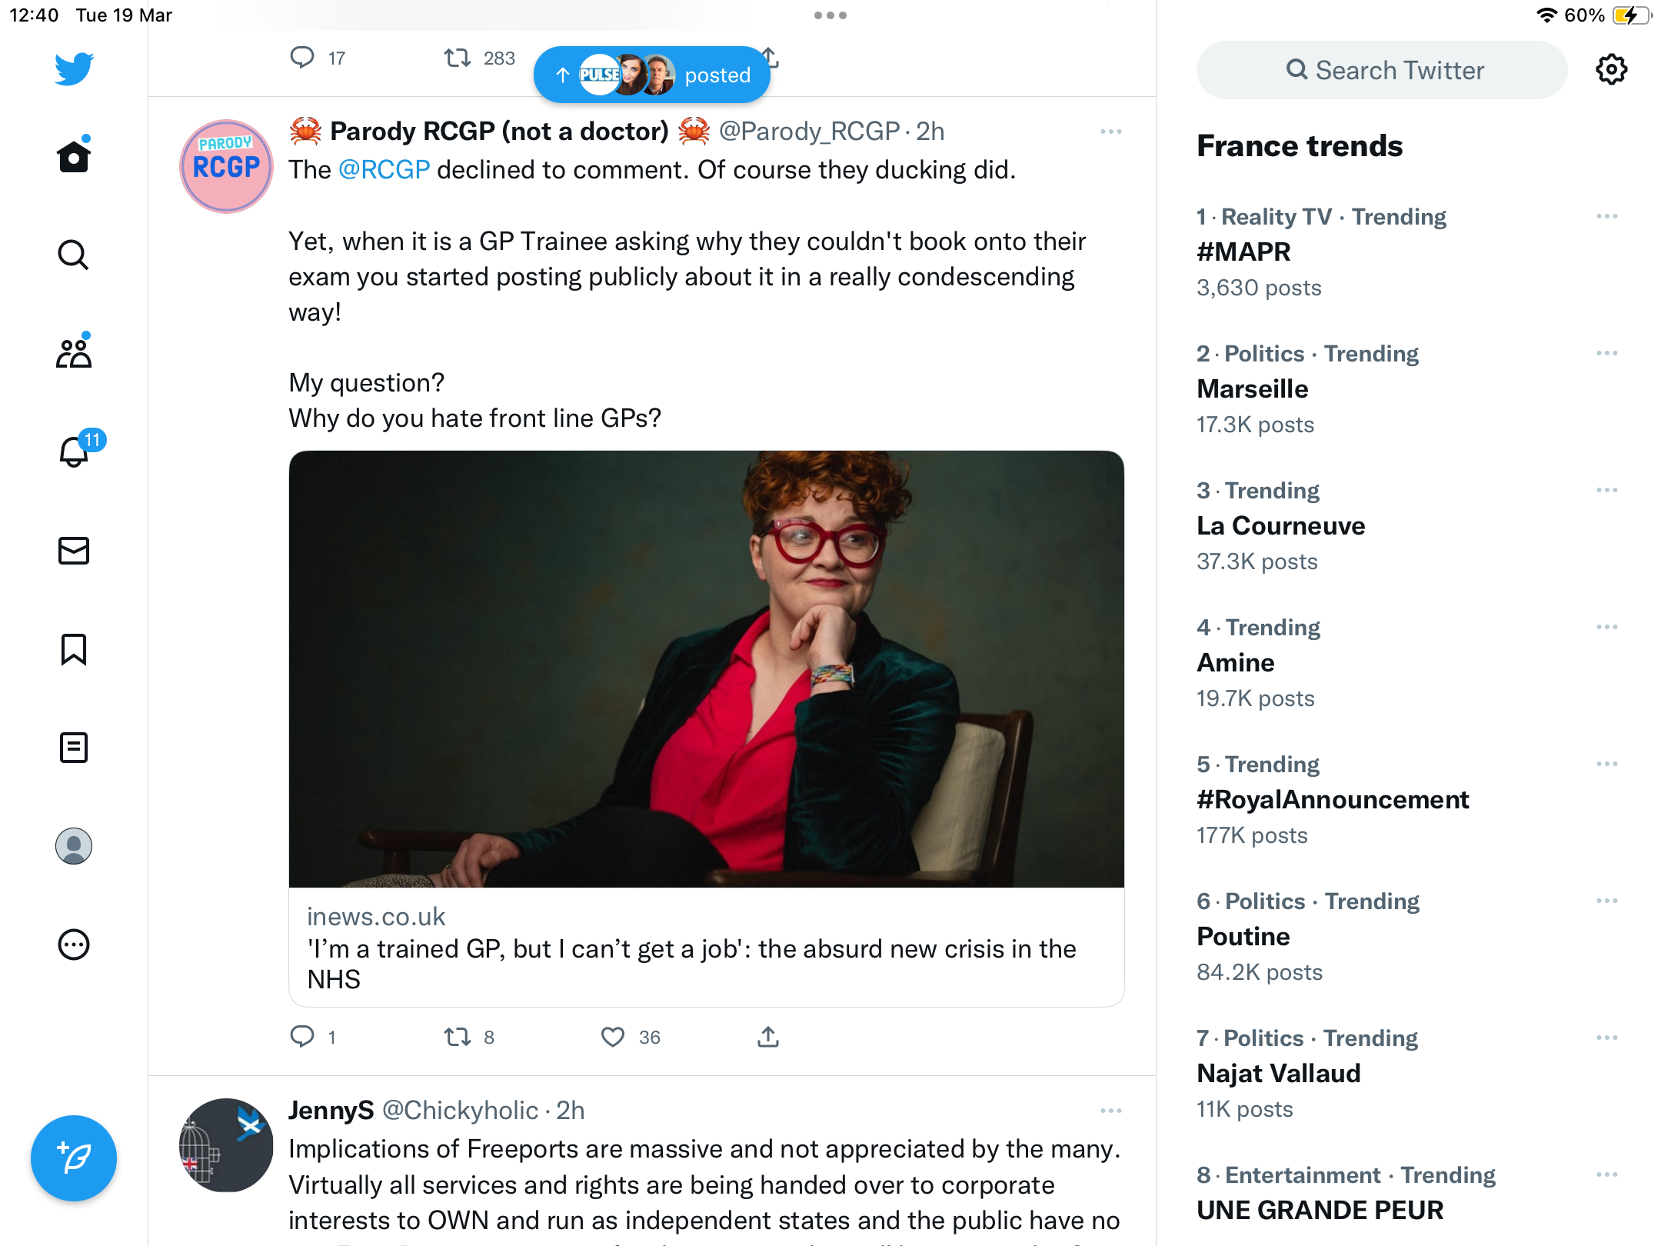
Task: Open more options on Parody RCGP tweet
Action: (1110, 132)
